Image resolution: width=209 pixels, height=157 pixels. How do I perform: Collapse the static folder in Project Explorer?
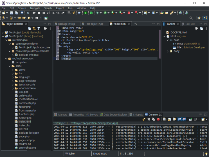point(10,66)
